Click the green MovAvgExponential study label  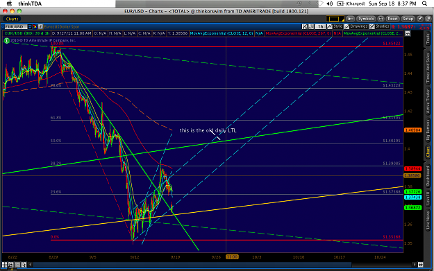[373, 33]
